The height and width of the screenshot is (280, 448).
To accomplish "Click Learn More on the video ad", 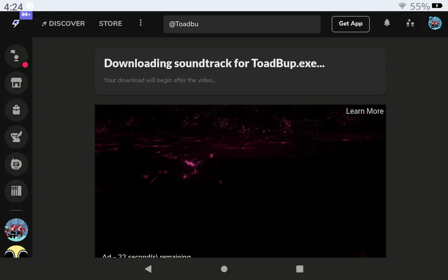I will pos(364,111).
